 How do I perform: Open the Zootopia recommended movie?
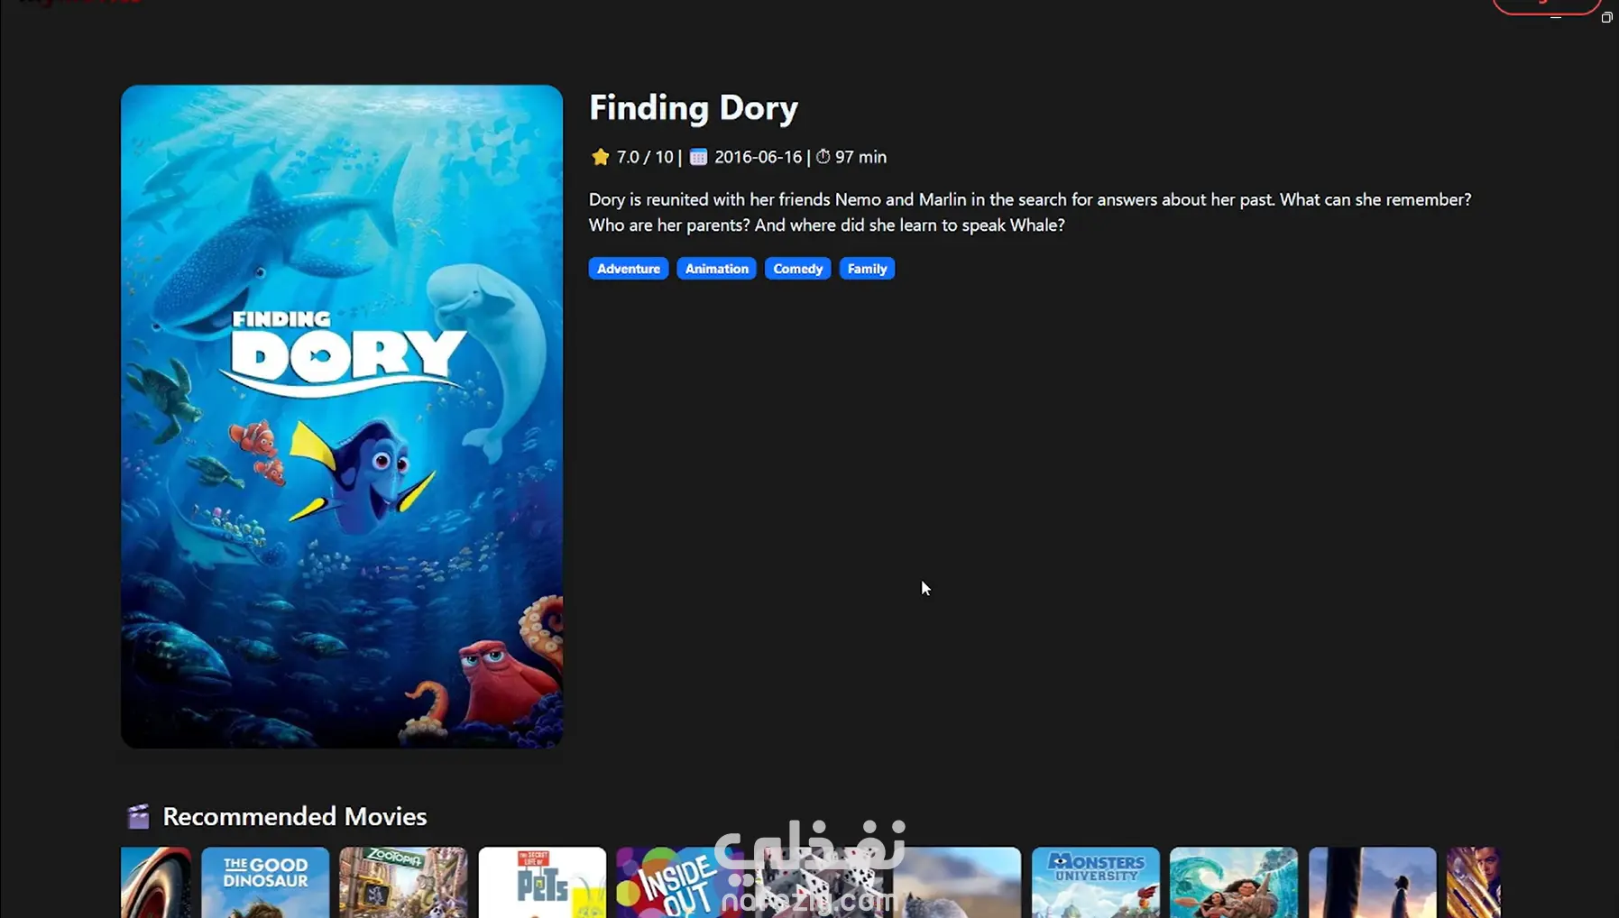pos(403,882)
